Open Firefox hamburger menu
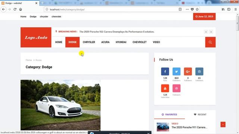 coord(236,9)
